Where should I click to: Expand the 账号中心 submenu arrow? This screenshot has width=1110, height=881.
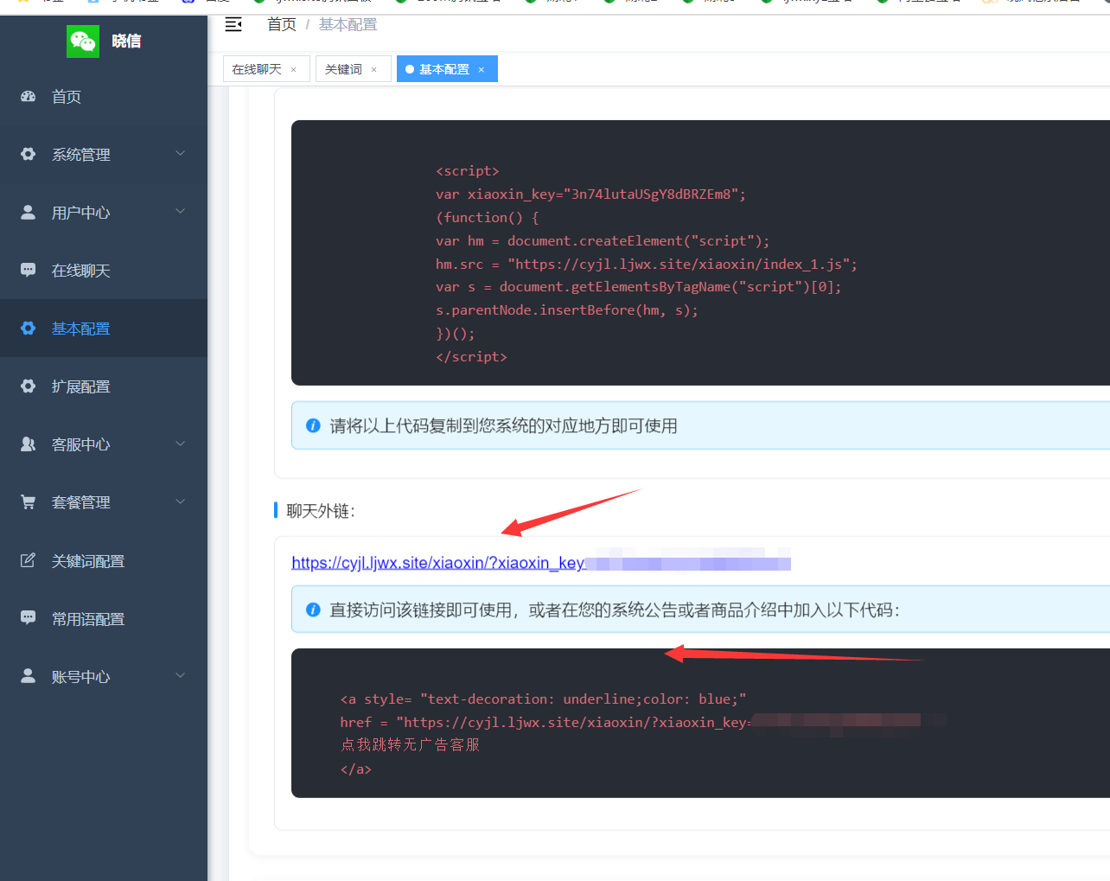pyautogui.click(x=181, y=675)
